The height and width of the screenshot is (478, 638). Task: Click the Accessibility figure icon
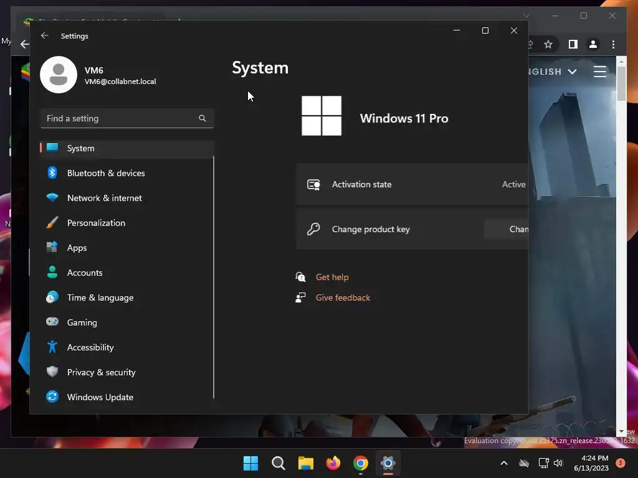[52, 347]
